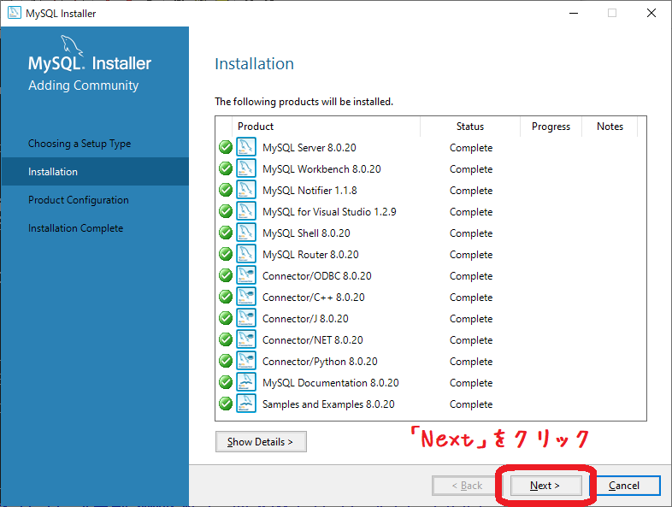Click green checkmark beside Connector/J 8.0.20
This screenshot has width=672, height=507.
point(226,318)
